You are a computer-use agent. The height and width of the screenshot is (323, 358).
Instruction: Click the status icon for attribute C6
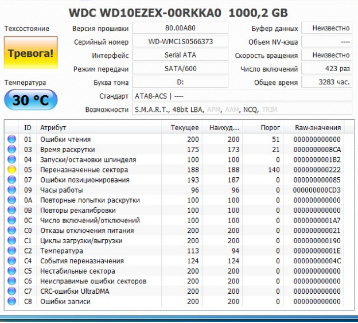(x=11, y=281)
